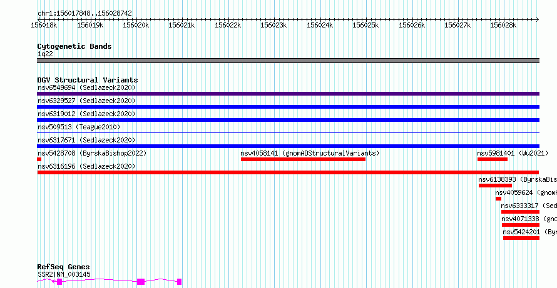This screenshot has width=557, height=288.
Task: Select the first magenta SSR2 exon box
Action: click(x=59, y=282)
